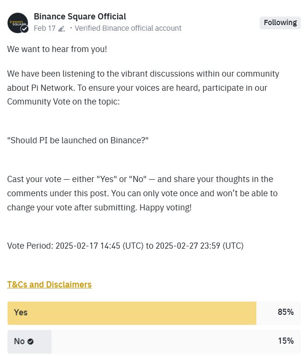306x356 pixels.
Task: Open the Binance Square profile avatar
Action: 17,23
